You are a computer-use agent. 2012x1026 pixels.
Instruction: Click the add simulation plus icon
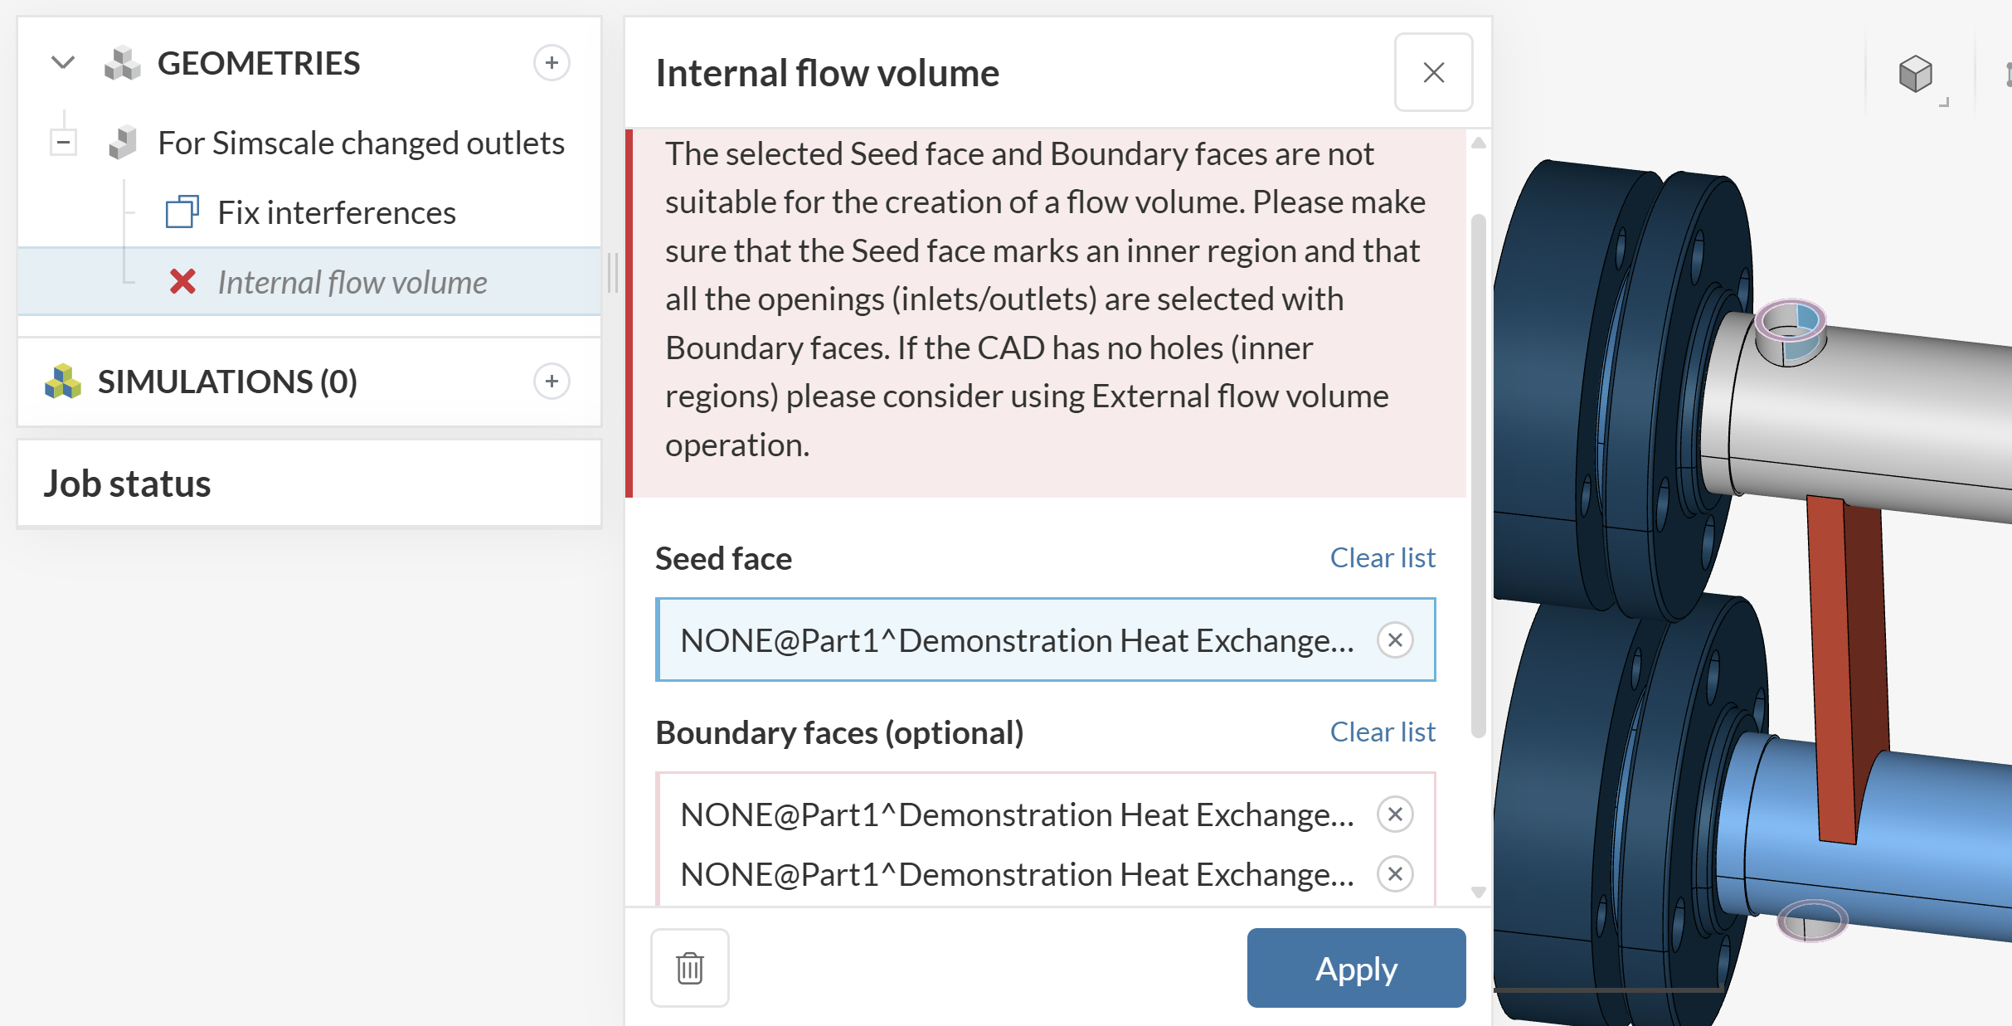(x=552, y=382)
